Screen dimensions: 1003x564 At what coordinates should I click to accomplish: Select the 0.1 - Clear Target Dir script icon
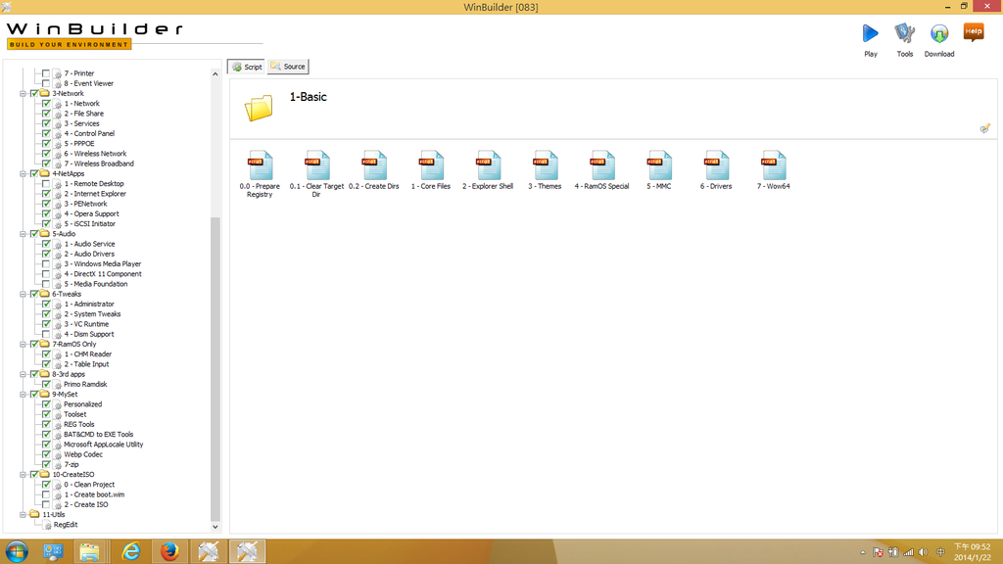(x=316, y=165)
